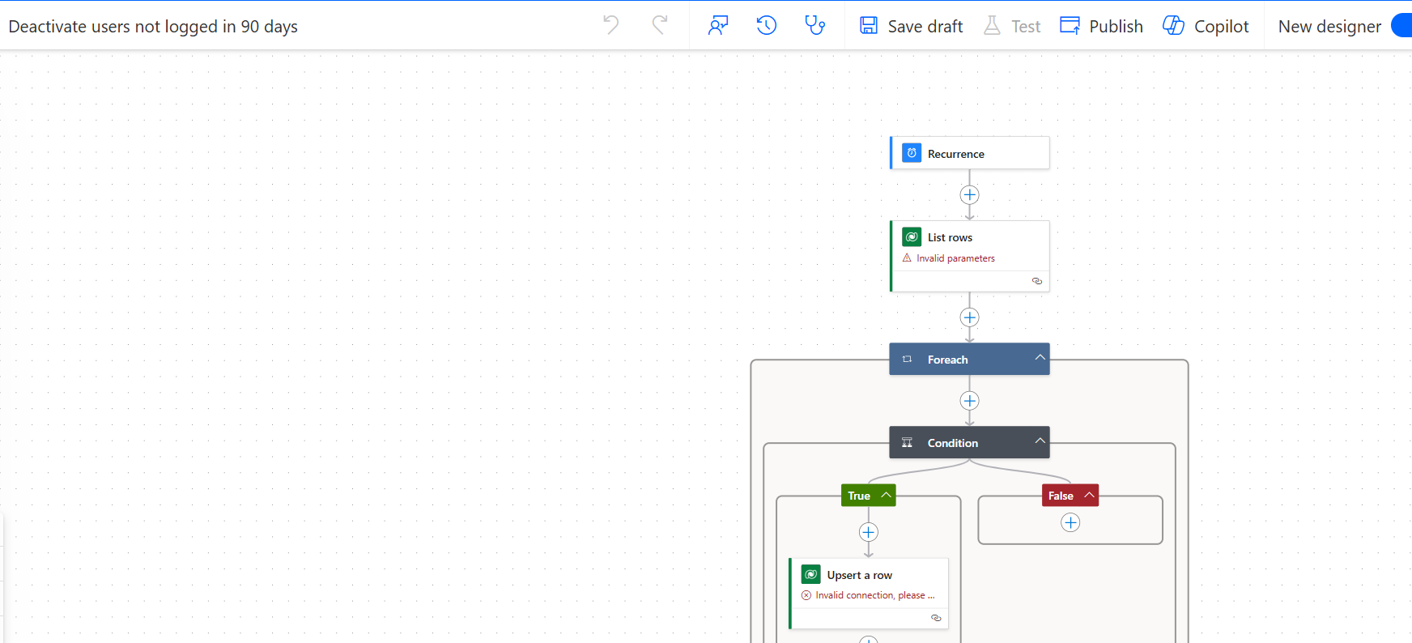Collapse the Condition block chevron
Image resolution: width=1412 pixels, height=643 pixels.
click(1040, 441)
